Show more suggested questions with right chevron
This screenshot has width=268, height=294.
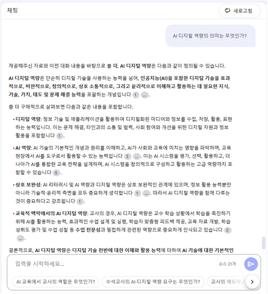point(252,282)
